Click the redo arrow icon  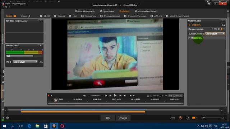9,7
